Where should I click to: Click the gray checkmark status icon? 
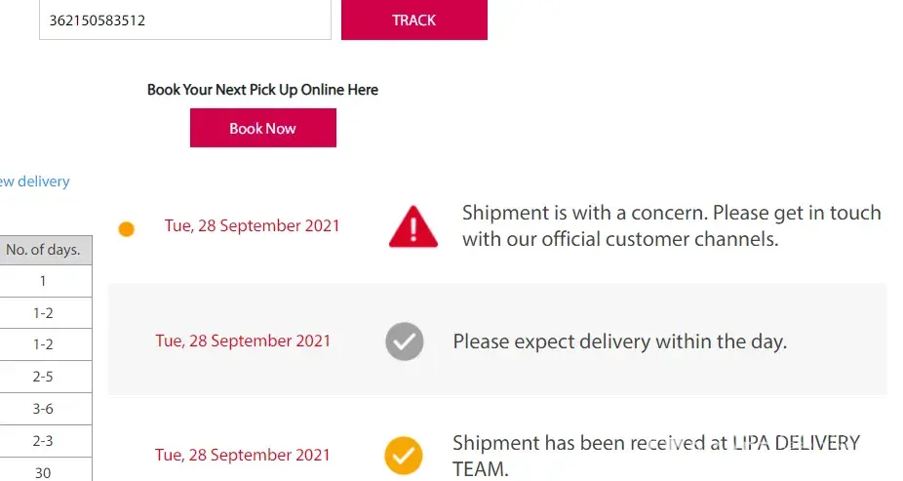point(405,341)
